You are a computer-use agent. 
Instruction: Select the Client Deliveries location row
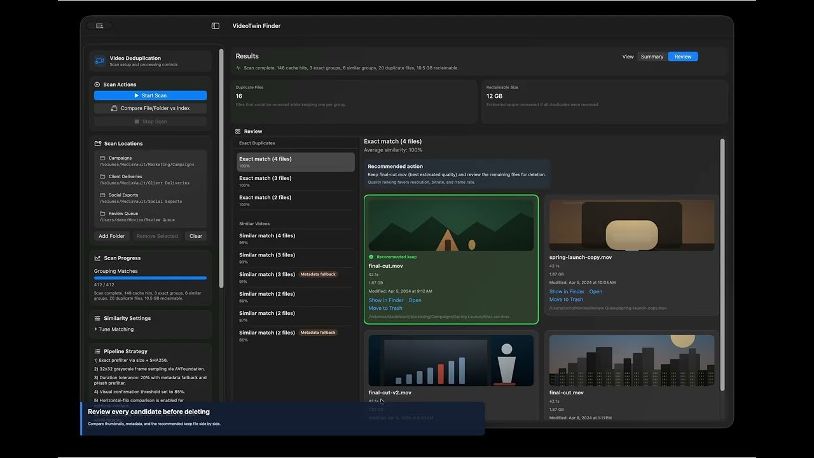pos(150,179)
